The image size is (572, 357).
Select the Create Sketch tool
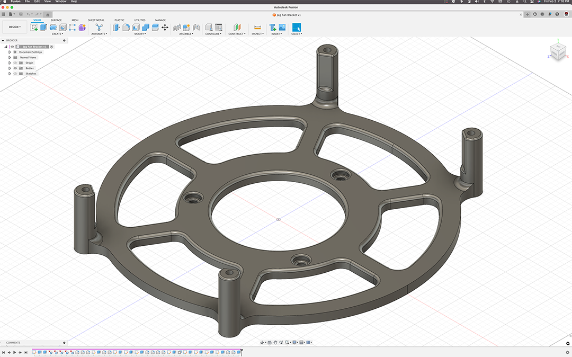pyautogui.click(x=34, y=28)
